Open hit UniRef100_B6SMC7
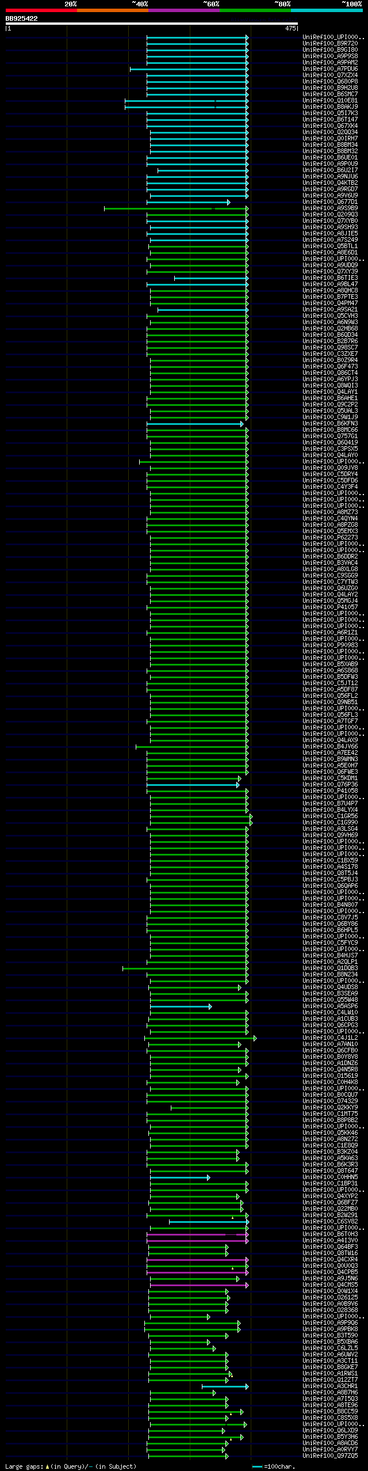The height and width of the screenshot is (1471, 368). click(x=330, y=94)
